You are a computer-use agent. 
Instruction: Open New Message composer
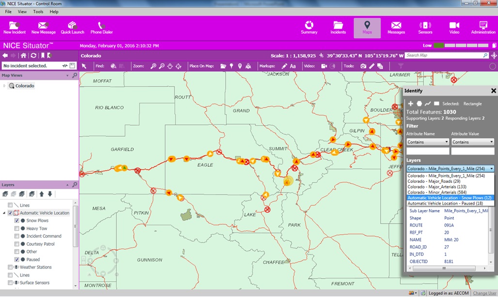(43, 28)
